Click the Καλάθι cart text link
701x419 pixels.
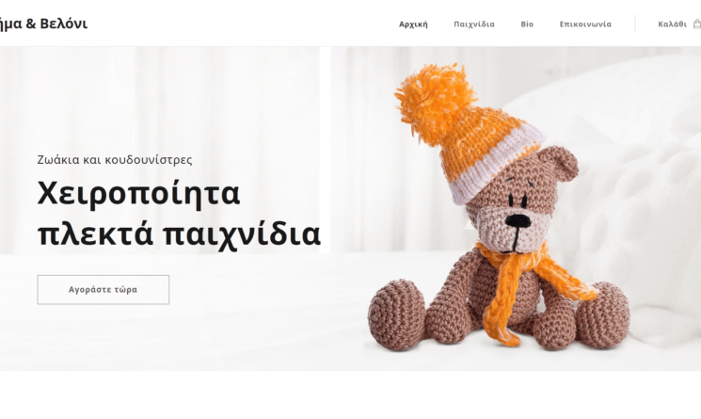[672, 24]
